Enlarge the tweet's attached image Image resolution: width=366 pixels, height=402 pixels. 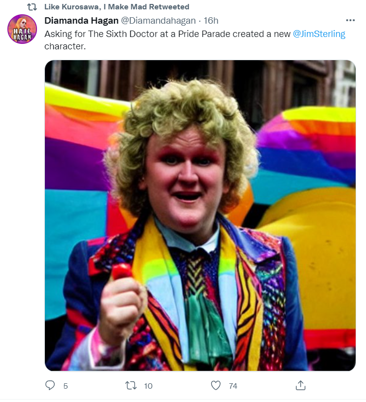click(200, 216)
